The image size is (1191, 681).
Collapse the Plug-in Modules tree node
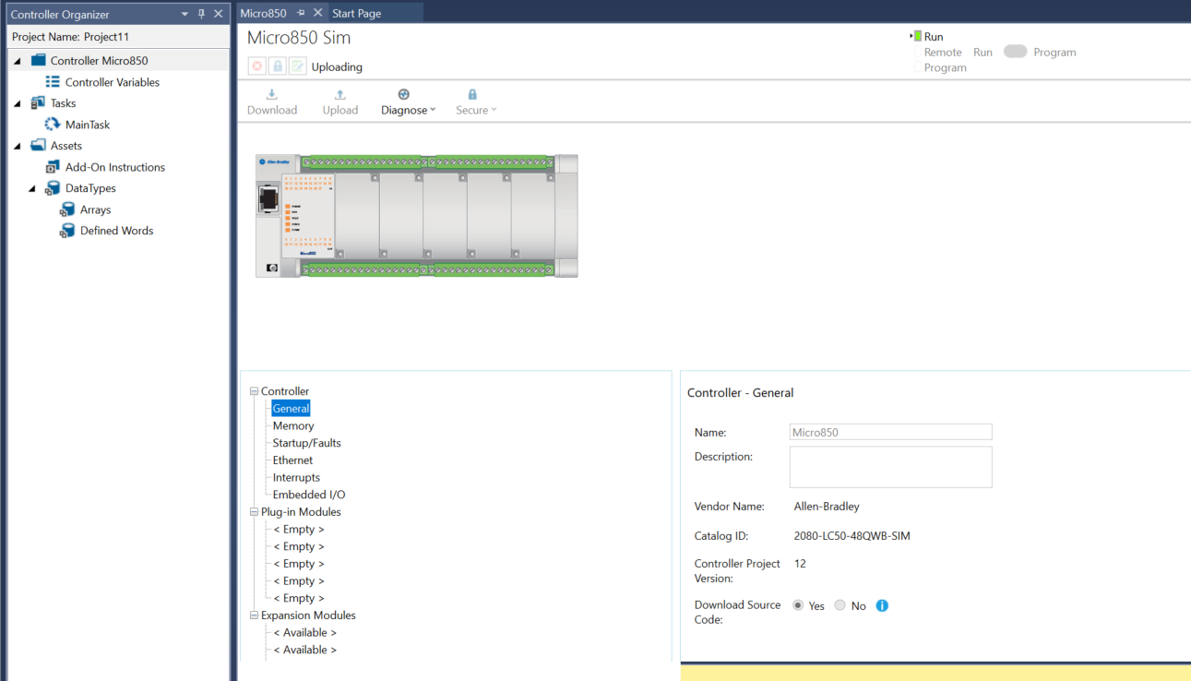(254, 511)
